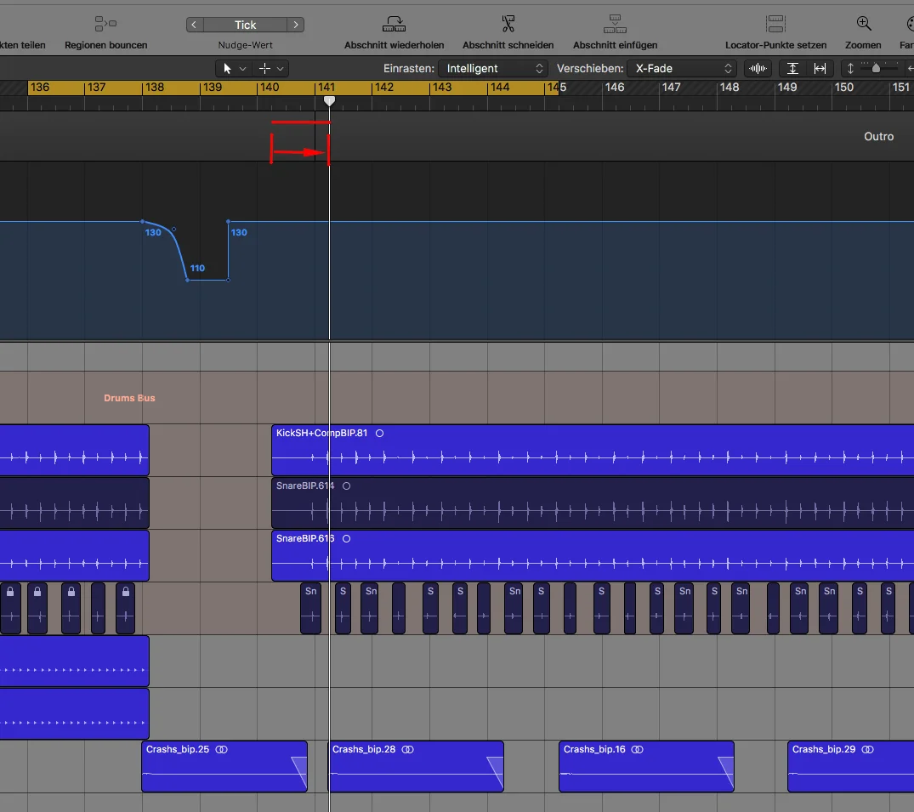Select the SnareBIP.616 region
The height and width of the screenshot is (812, 914).
click(x=593, y=555)
